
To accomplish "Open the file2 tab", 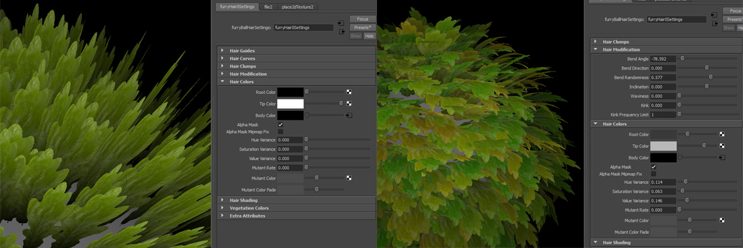I will pyautogui.click(x=268, y=7).
